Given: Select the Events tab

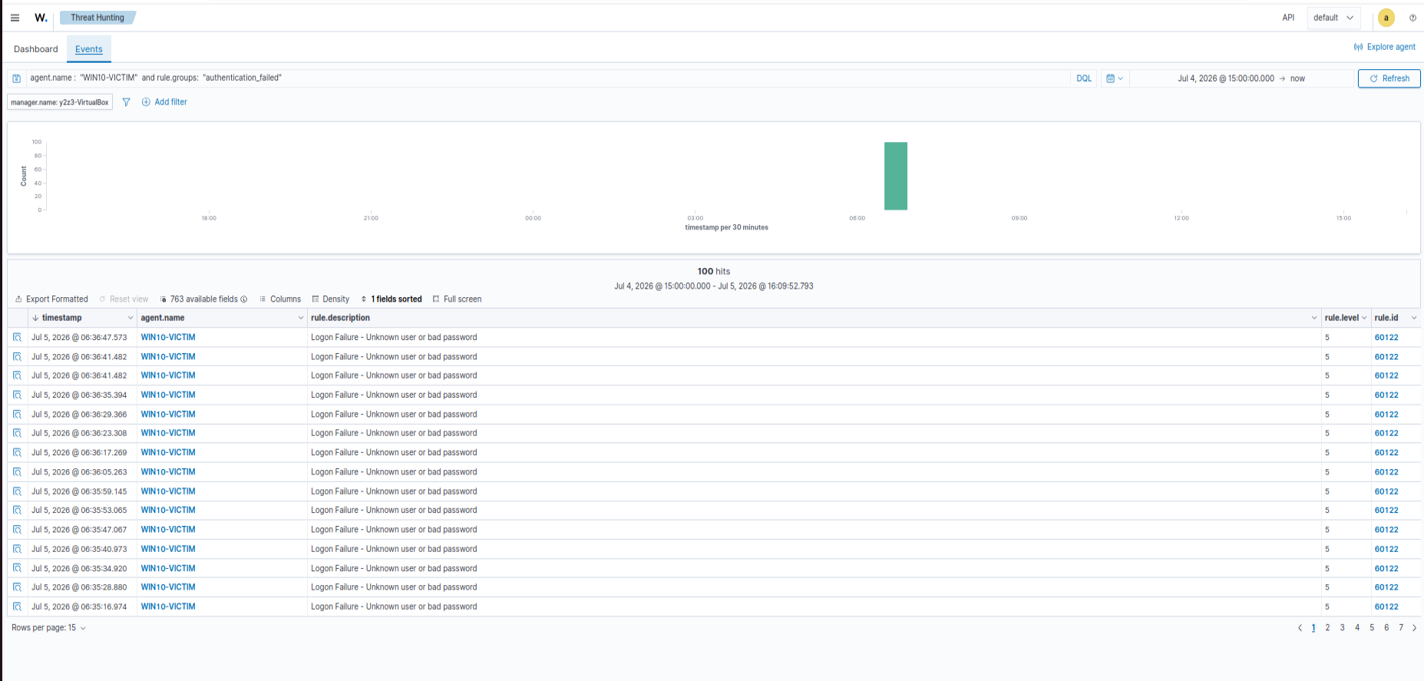Looking at the screenshot, I should tap(89, 49).
